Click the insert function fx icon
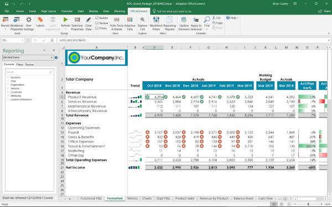Screen dimensions: 332x207 [52, 40]
